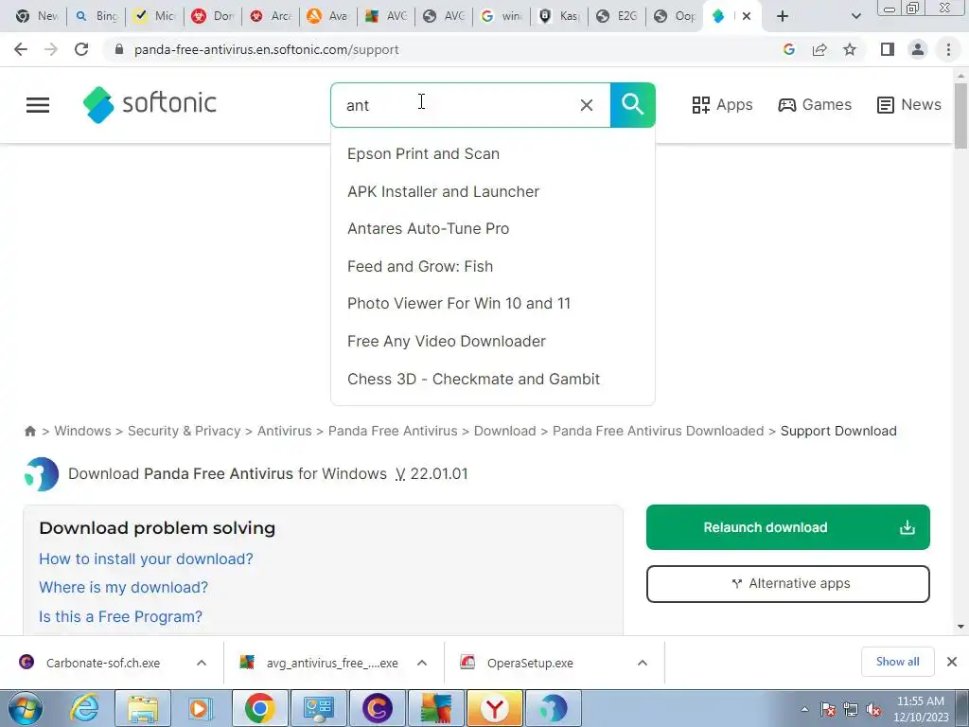This screenshot has width=969, height=727.
Task: Go back to previous page
Action: click(21, 49)
